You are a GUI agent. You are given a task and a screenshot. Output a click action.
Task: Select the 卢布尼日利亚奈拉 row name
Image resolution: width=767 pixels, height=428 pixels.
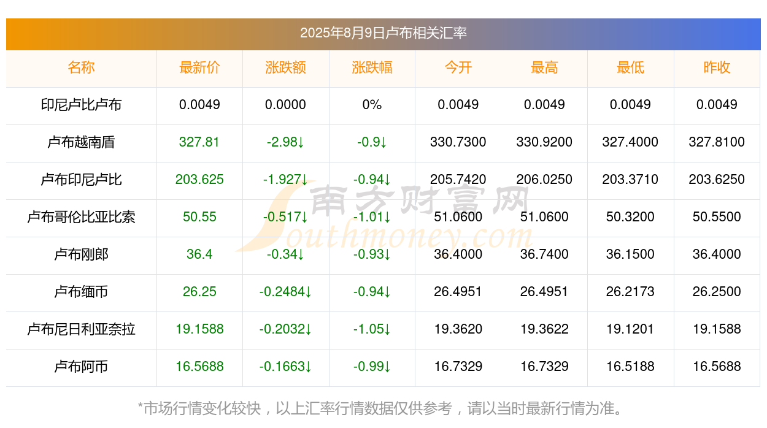[x=82, y=329]
